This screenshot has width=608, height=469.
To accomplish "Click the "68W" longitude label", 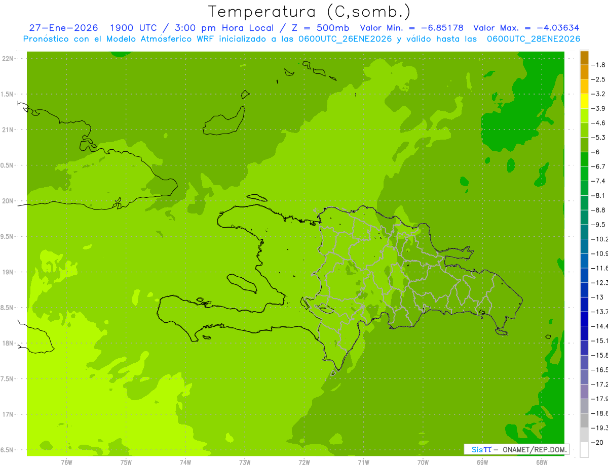I will tap(542, 462).
